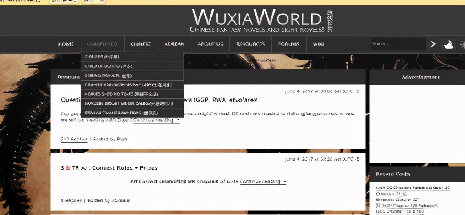Open the About Us menu
465x215 pixels.
[210, 44]
